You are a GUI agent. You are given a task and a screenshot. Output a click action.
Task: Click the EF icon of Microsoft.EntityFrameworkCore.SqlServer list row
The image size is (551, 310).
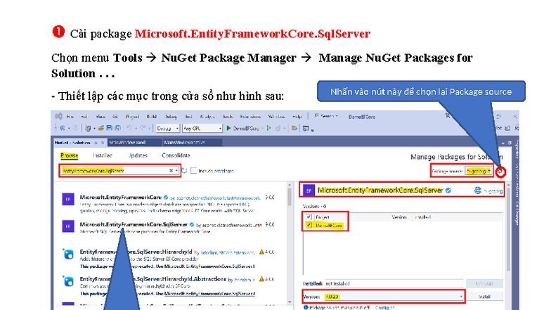pyautogui.click(x=68, y=226)
